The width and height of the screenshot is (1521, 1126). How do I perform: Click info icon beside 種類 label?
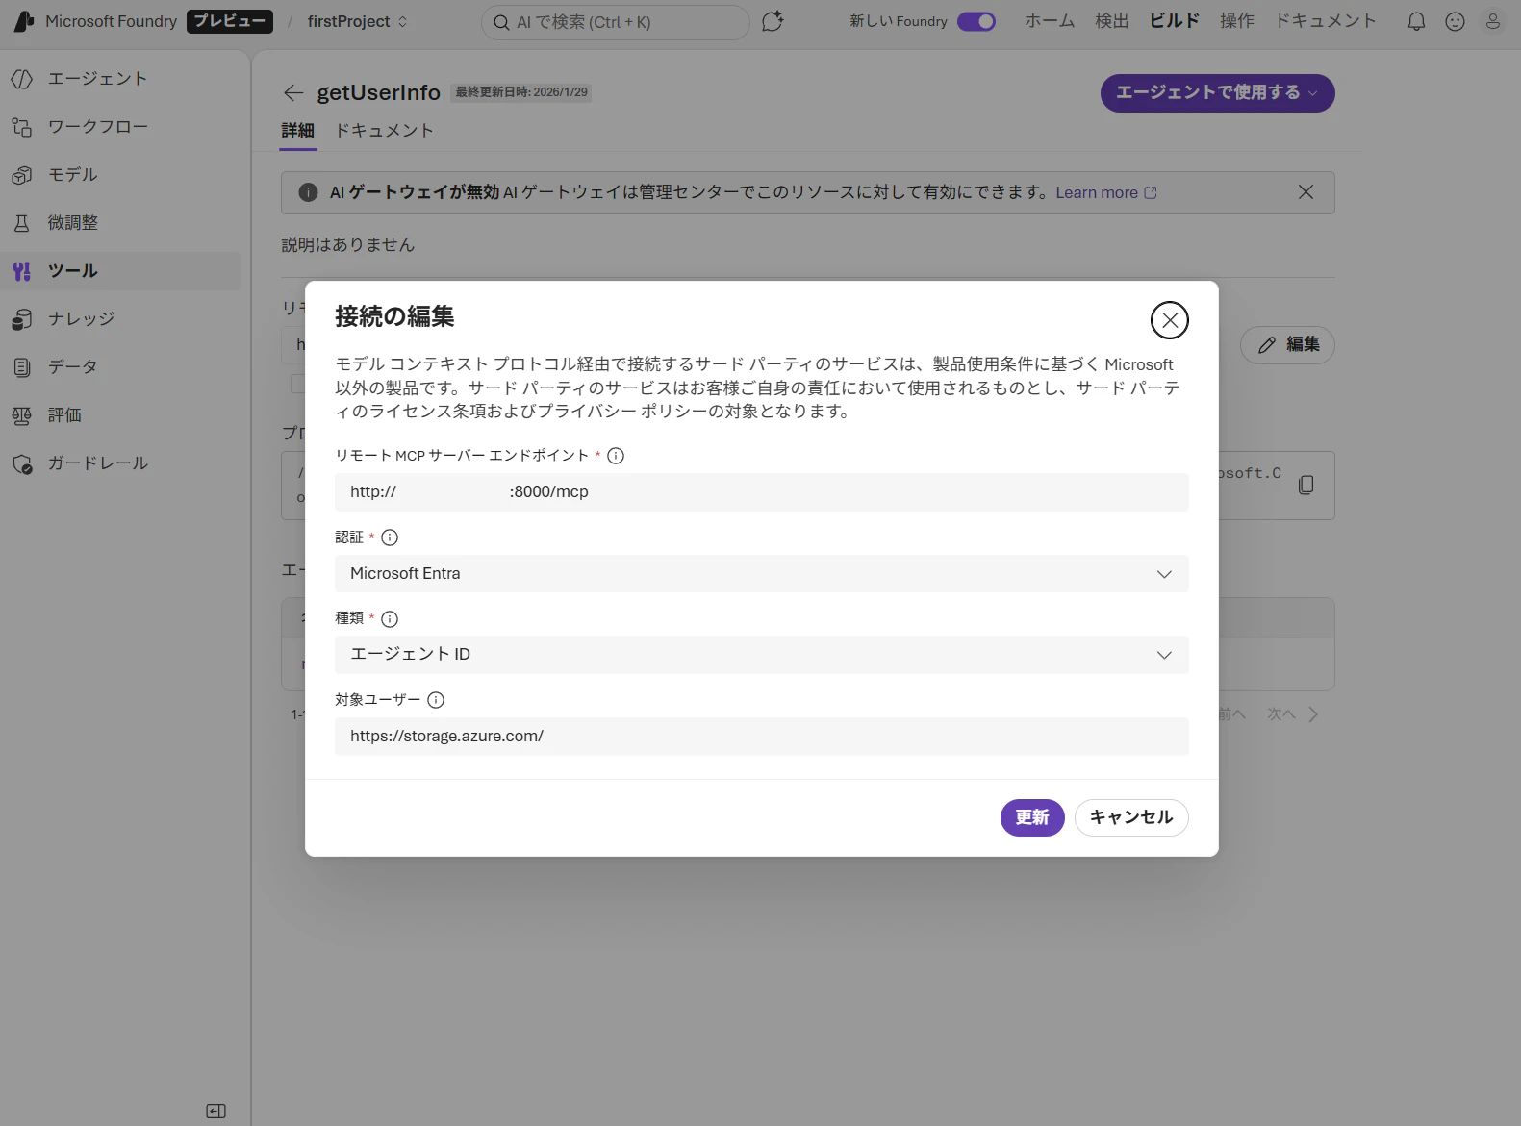[x=390, y=619]
